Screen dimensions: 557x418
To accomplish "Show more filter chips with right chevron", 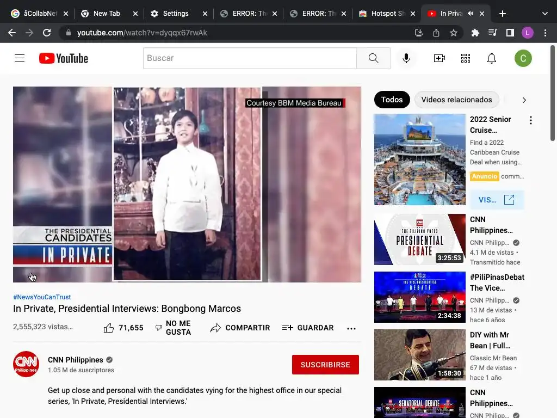I will pos(524,100).
